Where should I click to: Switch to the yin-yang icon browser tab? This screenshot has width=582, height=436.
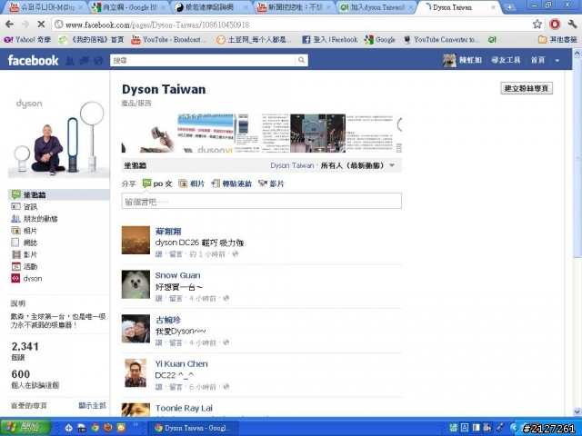click(212, 7)
